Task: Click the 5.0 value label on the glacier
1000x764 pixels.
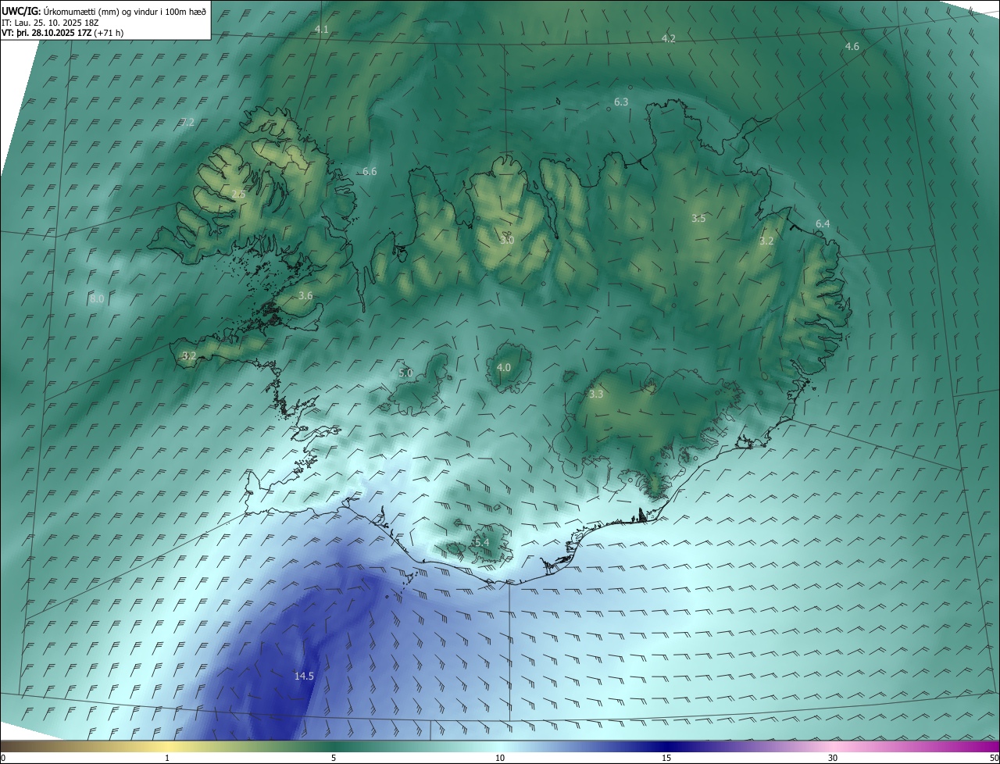Action: [405, 373]
